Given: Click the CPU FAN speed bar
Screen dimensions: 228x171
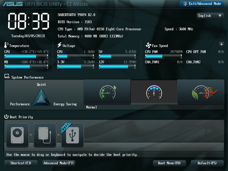Looking at the screenshot, I should [x=164, y=56].
